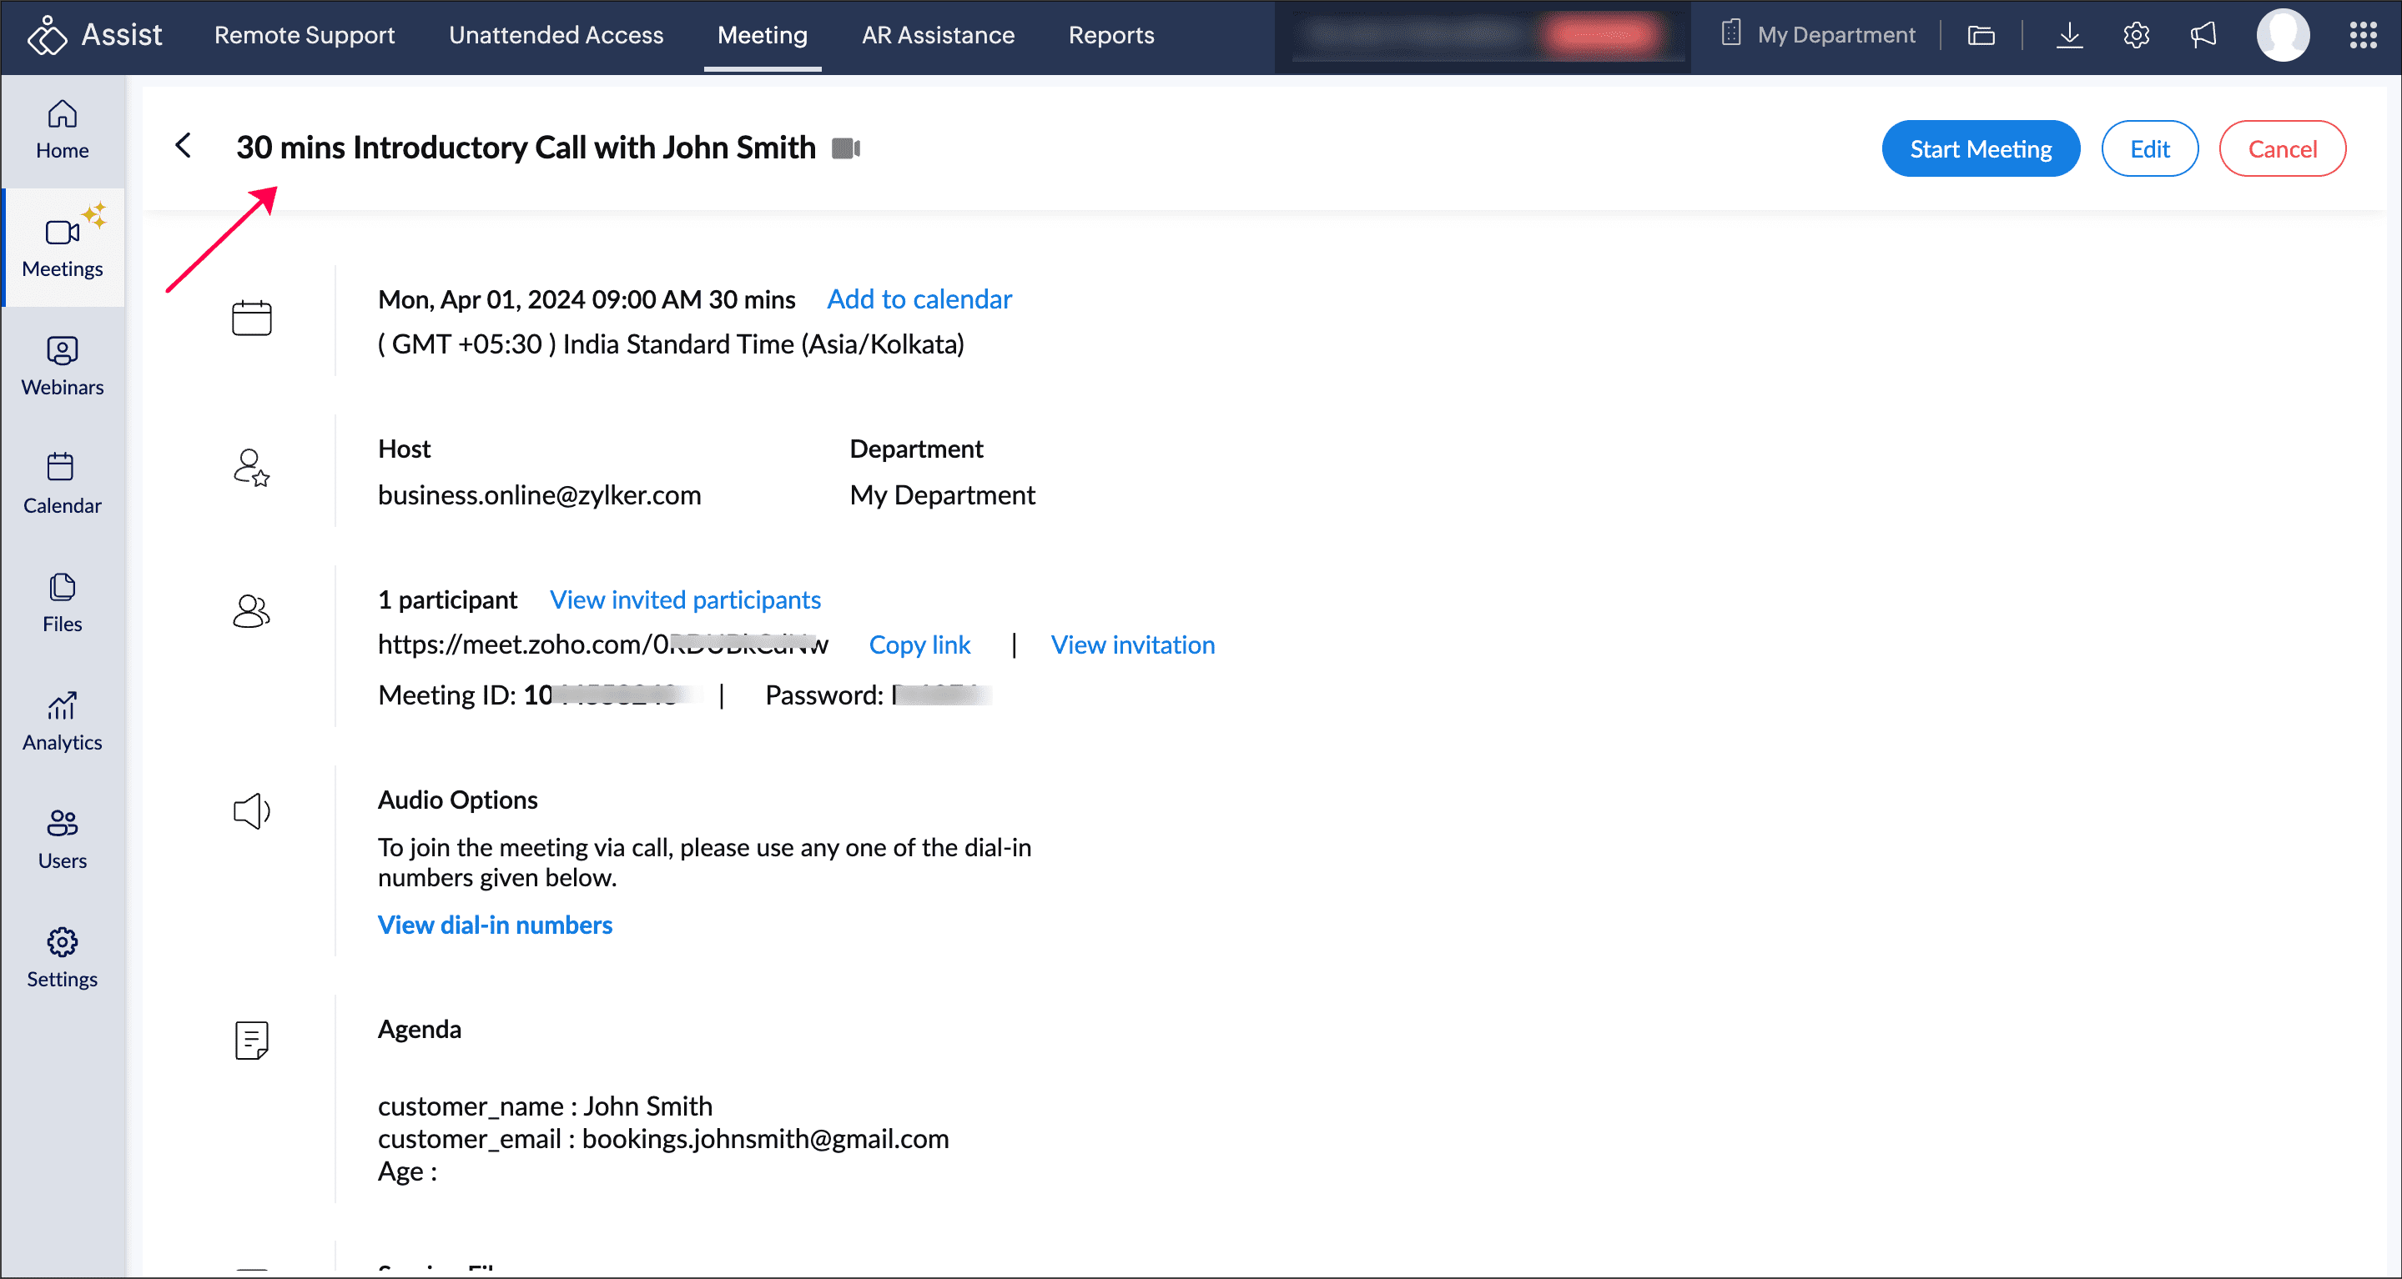Viewport: 2402px width, 1279px height.
Task: Open the Files sidebar section
Action: coord(62,603)
